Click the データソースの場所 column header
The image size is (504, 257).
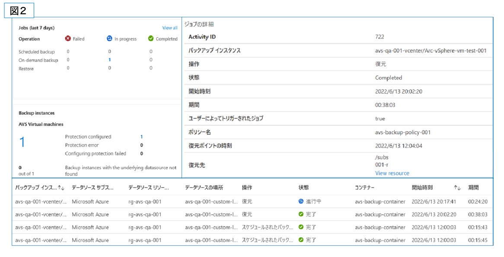tap(204, 188)
